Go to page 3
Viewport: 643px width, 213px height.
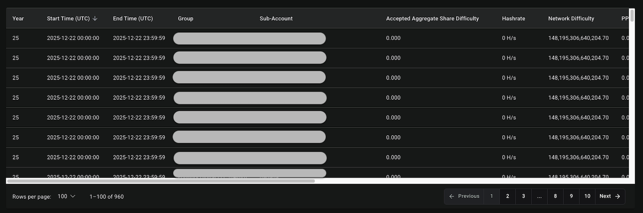(523, 196)
